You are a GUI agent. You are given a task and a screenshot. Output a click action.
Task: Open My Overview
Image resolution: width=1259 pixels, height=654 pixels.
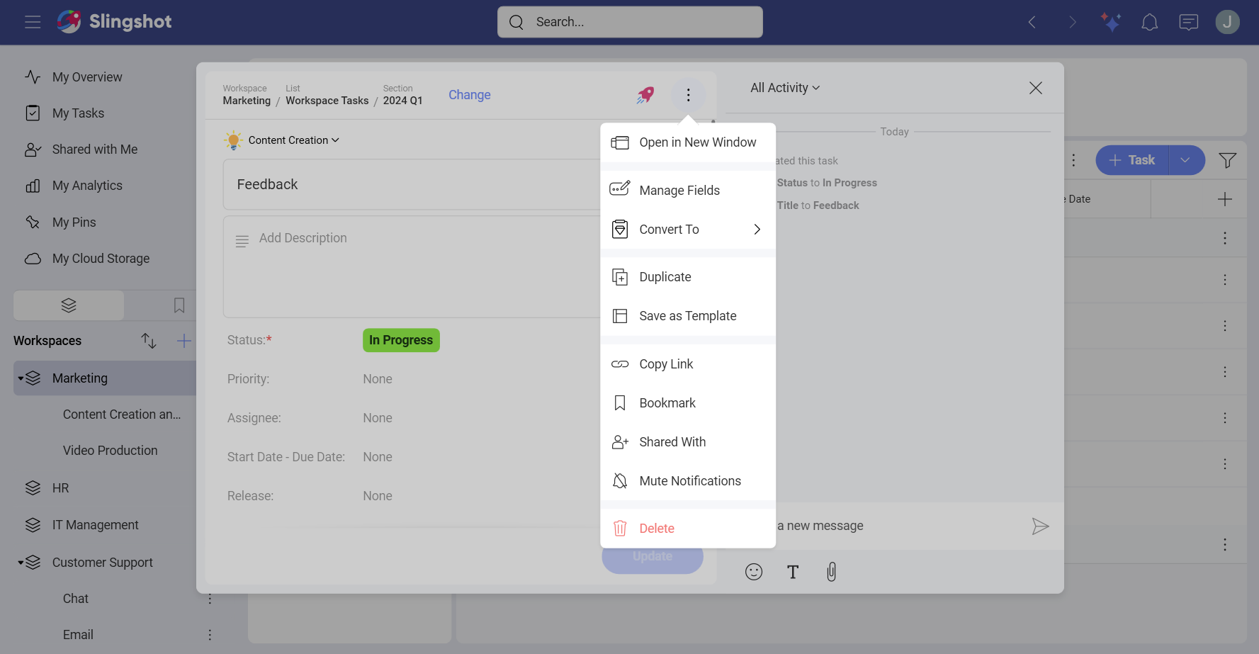[86, 77]
